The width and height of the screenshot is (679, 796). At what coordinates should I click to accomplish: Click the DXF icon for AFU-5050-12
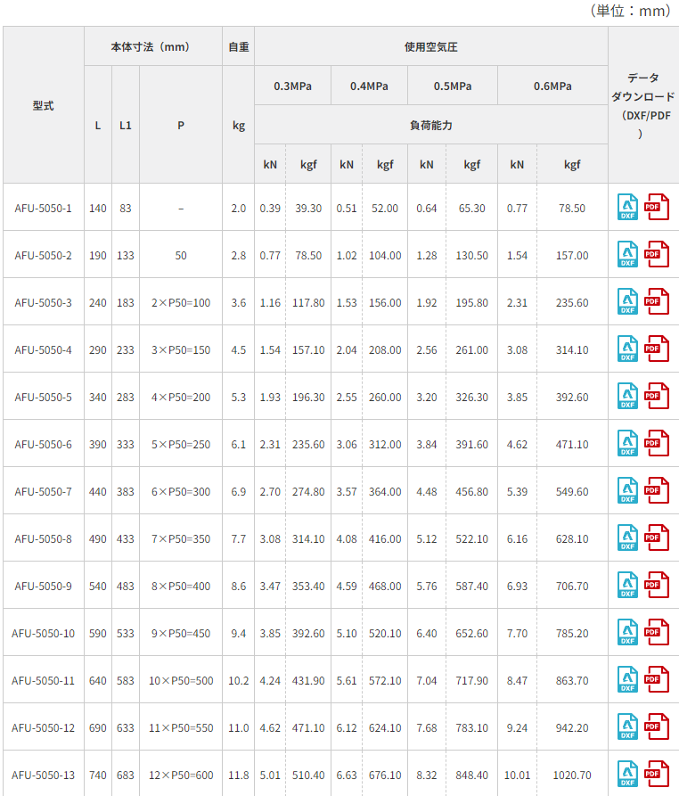[628, 727]
